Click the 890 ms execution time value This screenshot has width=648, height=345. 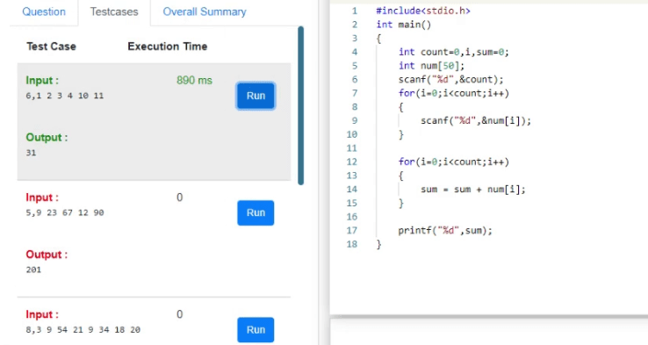pyautogui.click(x=194, y=80)
